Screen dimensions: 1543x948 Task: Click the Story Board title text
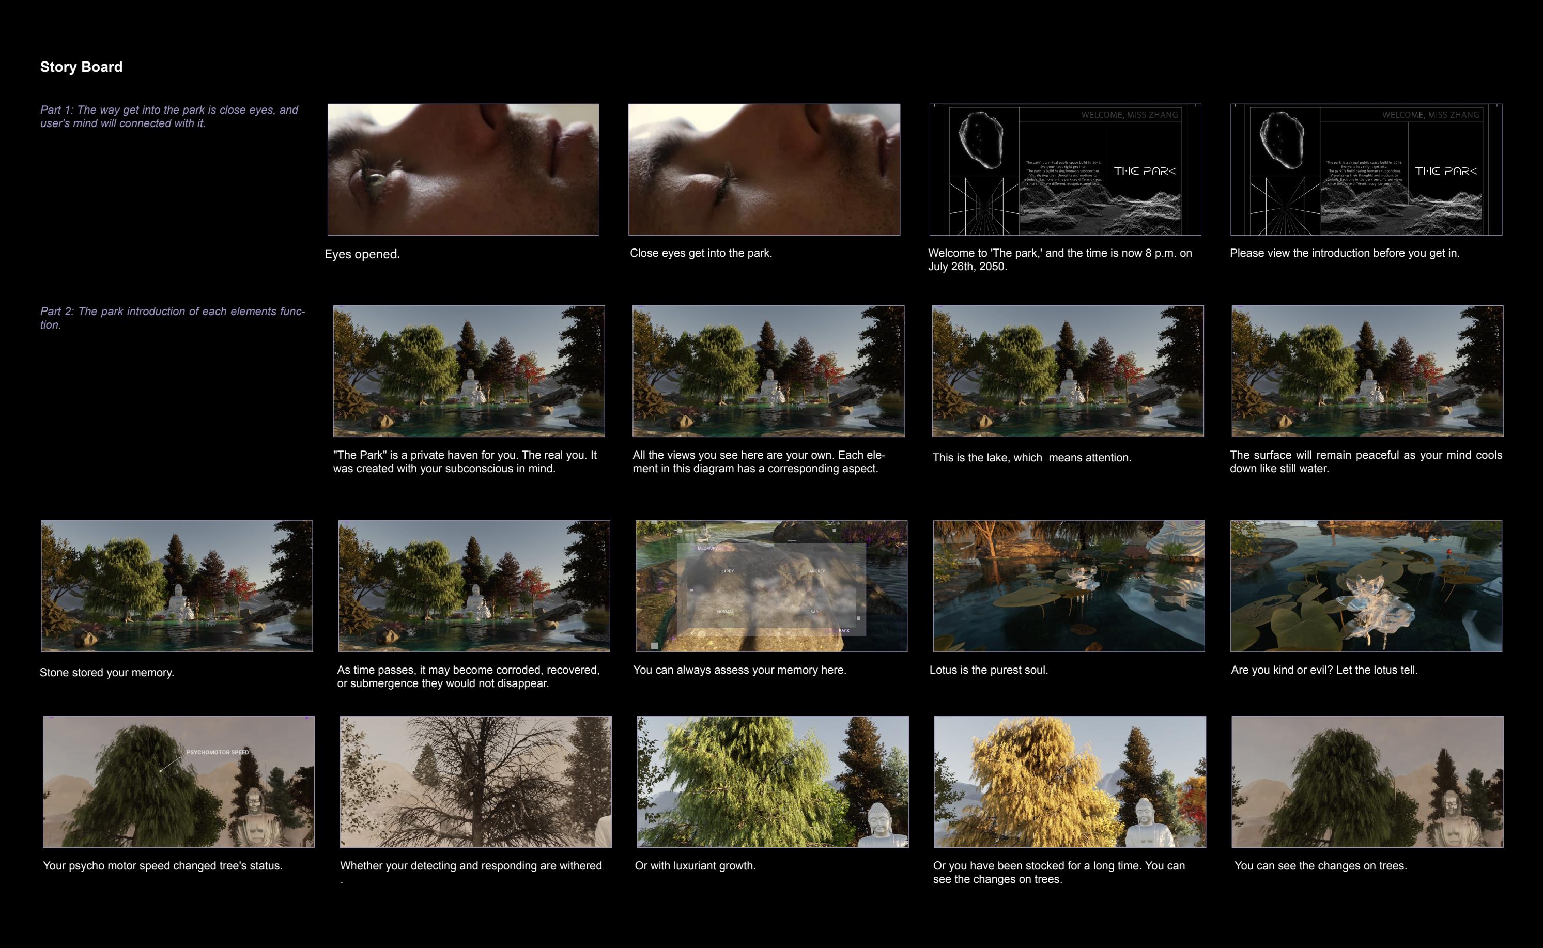(82, 67)
